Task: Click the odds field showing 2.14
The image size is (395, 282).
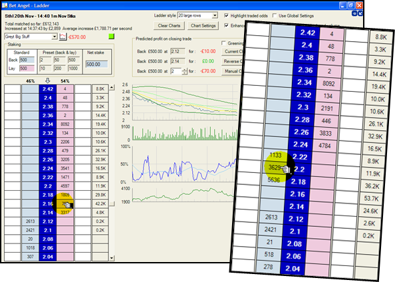Action: tap(178, 61)
